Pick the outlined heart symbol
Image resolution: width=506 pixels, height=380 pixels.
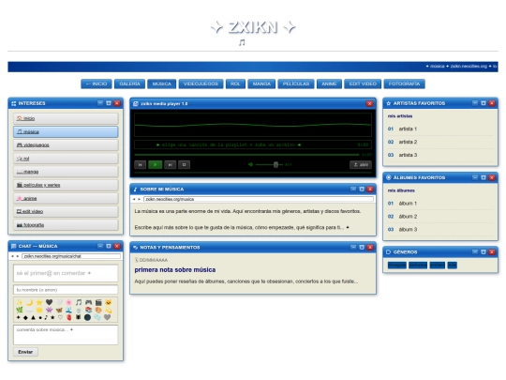(60, 318)
